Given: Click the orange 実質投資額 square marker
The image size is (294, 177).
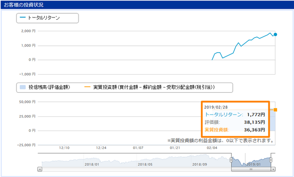Looking at the screenshot, I should [275, 110].
